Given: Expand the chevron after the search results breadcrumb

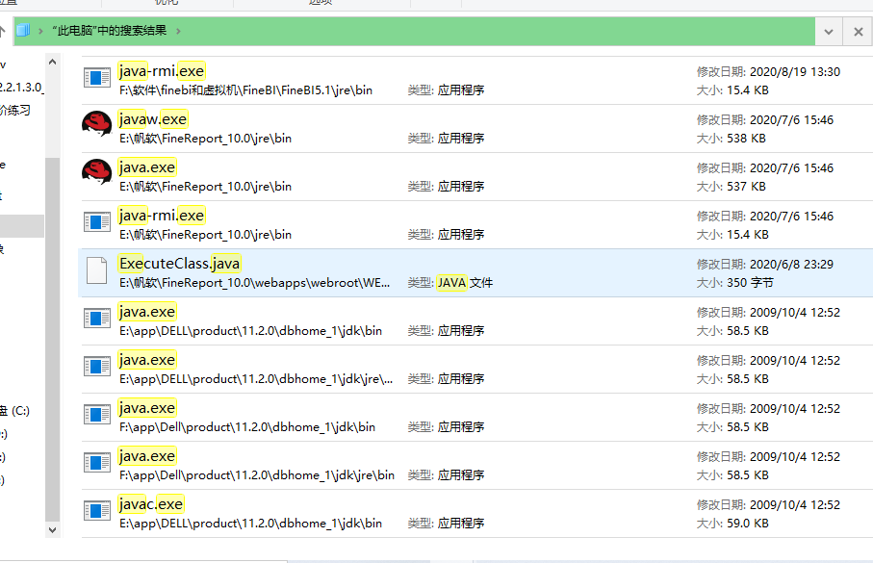Looking at the screenshot, I should pos(178,31).
